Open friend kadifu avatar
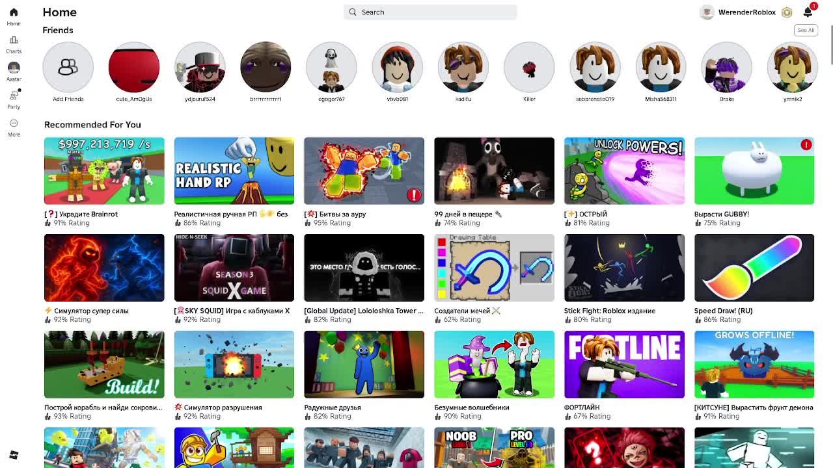The width and height of the screenshot is (833, 468). [463, 67]
